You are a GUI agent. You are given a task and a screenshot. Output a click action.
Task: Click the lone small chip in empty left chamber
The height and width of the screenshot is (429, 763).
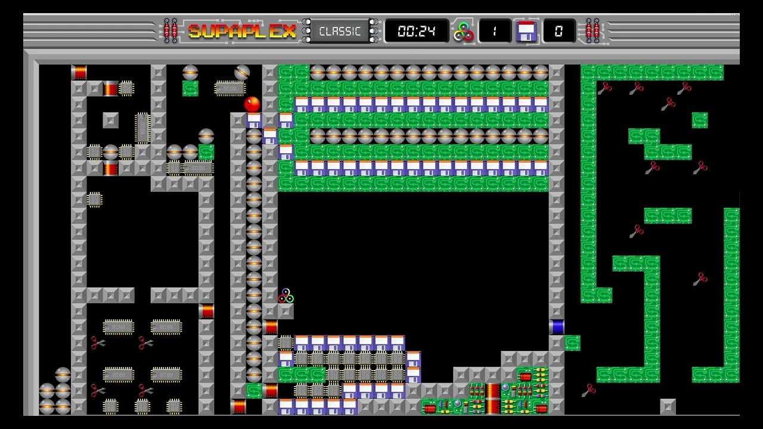click(95, 200)
